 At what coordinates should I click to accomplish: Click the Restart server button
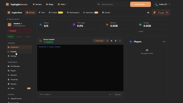[x=28, y=37]
